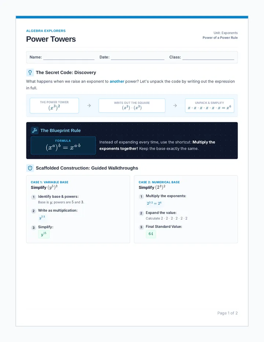
Task: Select The Power Tower expression box
Action: click(x=54, y=106)
